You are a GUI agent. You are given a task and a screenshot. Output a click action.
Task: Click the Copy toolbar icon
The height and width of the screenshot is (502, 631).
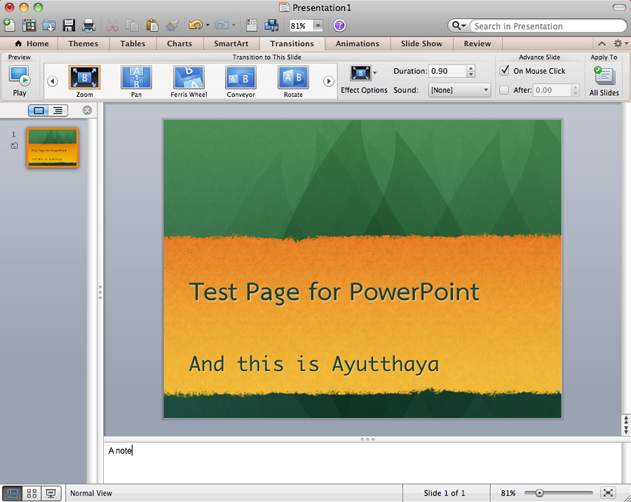click(x=132, y=25)
